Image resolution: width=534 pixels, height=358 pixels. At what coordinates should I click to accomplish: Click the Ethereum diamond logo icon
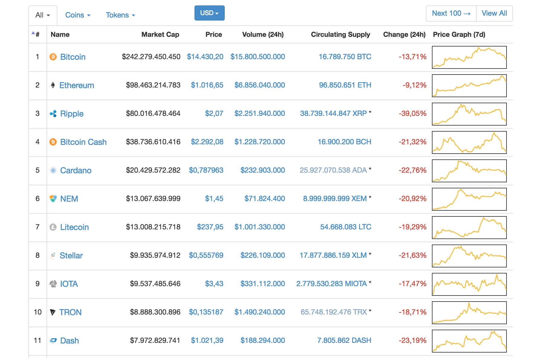53,85
